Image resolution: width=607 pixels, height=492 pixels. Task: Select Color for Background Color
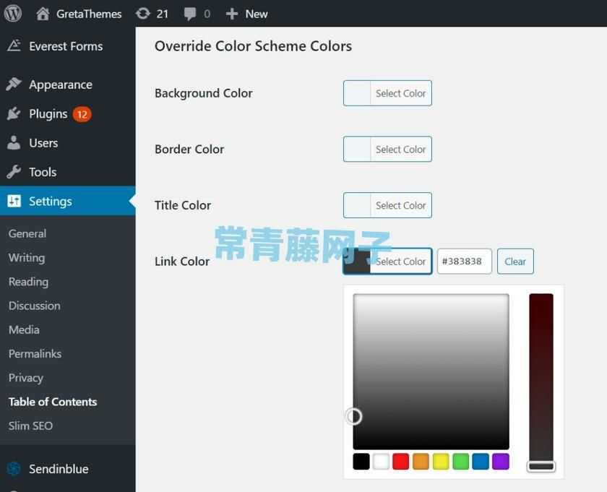click(x=387, y=93)
